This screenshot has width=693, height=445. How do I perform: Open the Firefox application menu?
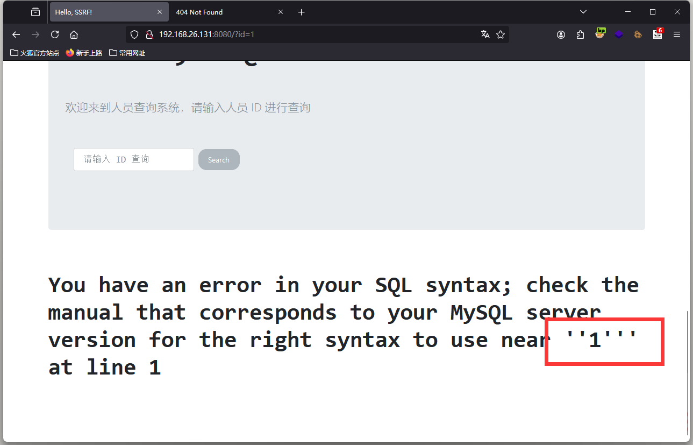(677, 34)
